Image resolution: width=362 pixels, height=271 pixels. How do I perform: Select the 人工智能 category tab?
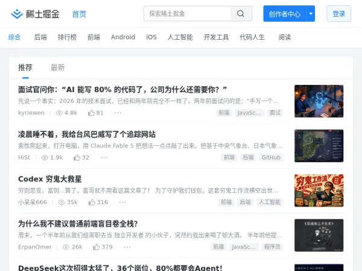coord(180,37)
